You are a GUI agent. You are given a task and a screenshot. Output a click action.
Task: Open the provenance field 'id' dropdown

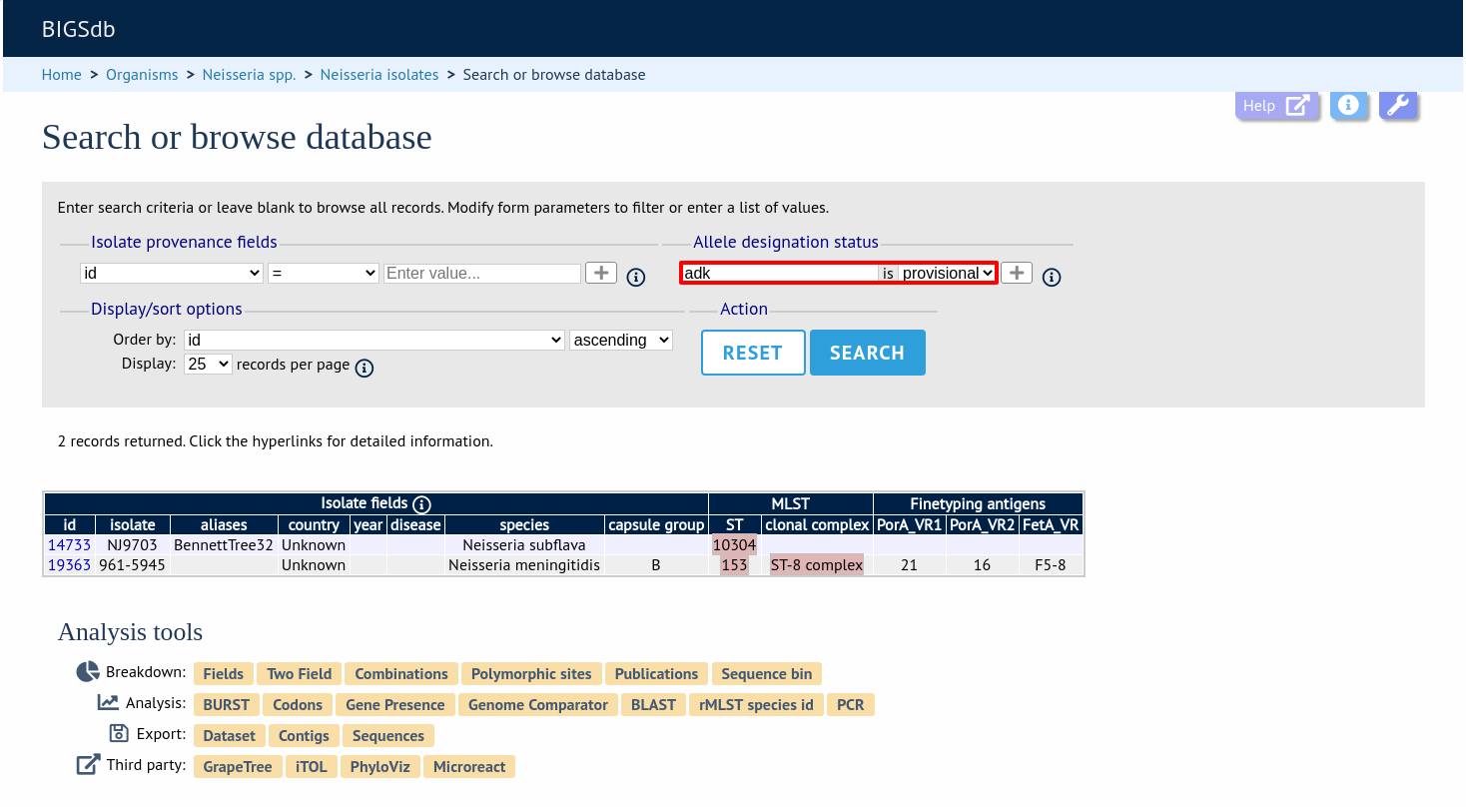click(171, 273)
